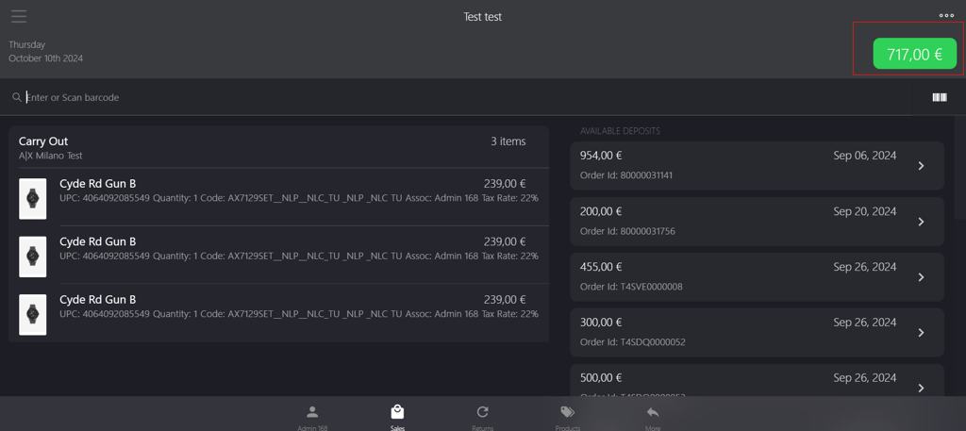
Task: Open the third Cyde Rd Gun B watch thumbnail
Action: coord(33,315)
